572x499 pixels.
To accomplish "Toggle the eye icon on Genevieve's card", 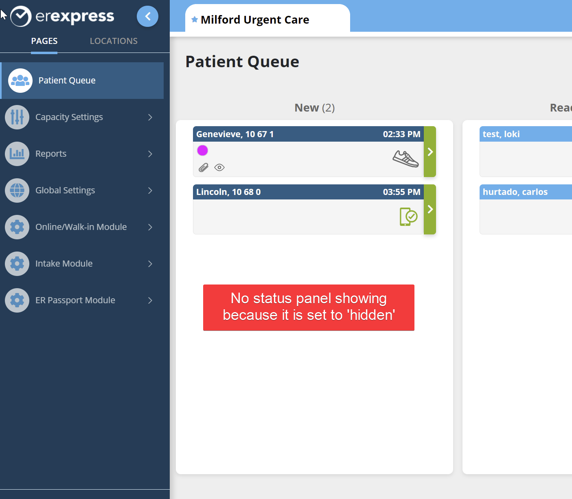I will (219, 167).
